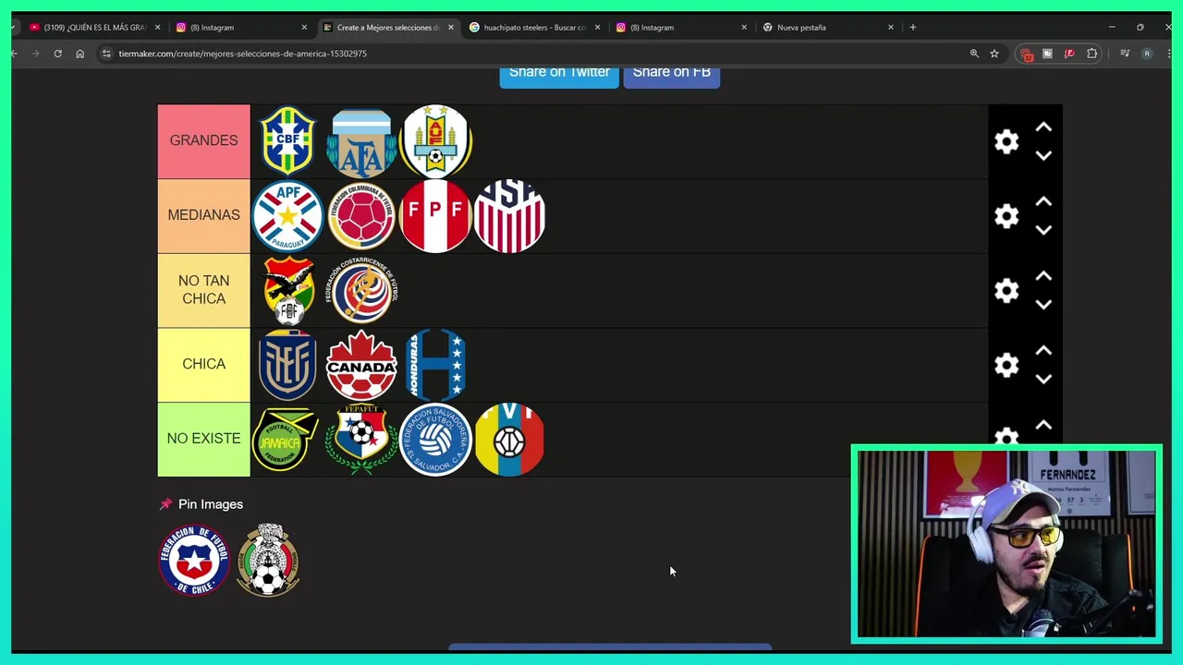Open the site information icon
Screen dimensions: 1183x665
[x=107, y=54]
